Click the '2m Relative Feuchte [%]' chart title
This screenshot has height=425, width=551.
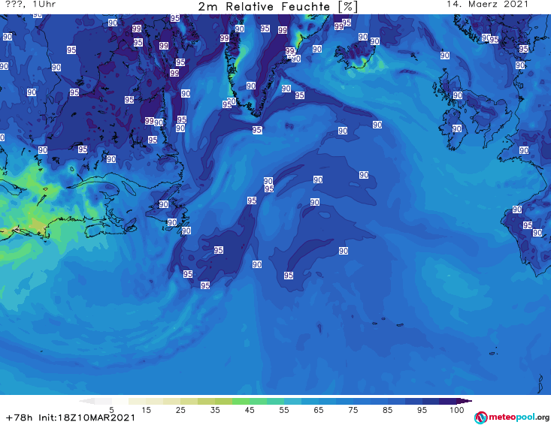coord(278,7)
